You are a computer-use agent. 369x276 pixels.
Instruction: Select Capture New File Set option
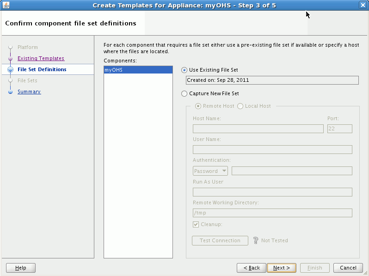tap(184, 93)
